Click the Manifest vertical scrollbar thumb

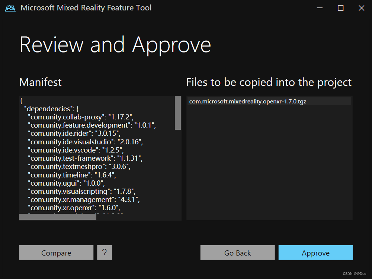[178, 113]
